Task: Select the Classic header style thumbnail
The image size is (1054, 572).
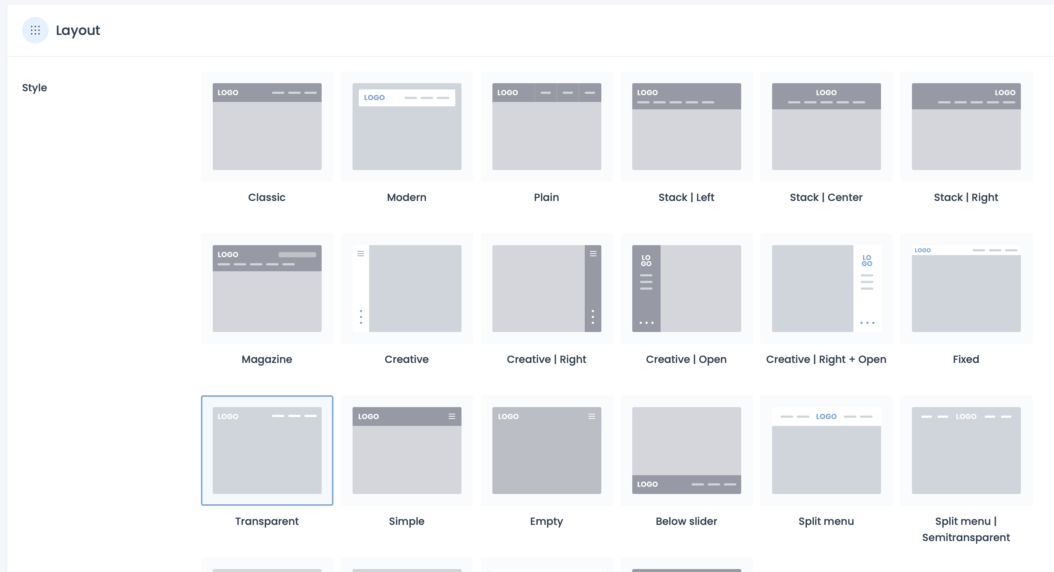Action: click(267, 126)
